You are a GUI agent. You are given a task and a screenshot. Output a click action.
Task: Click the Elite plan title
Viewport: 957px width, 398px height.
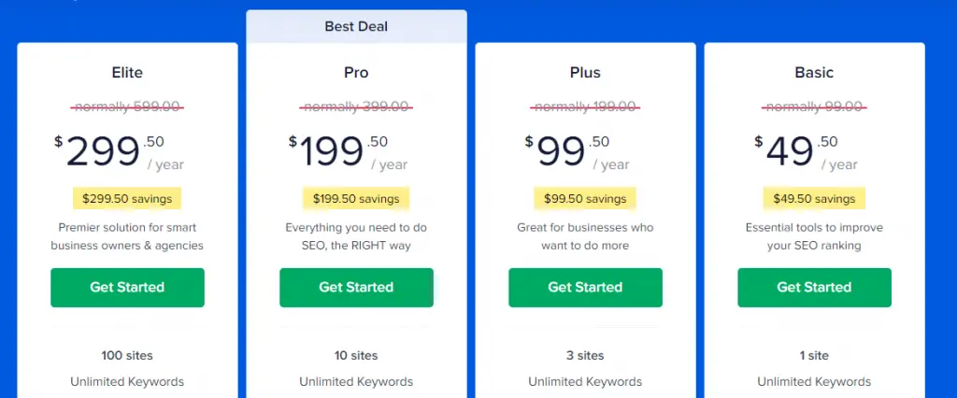tap(127, 73)
